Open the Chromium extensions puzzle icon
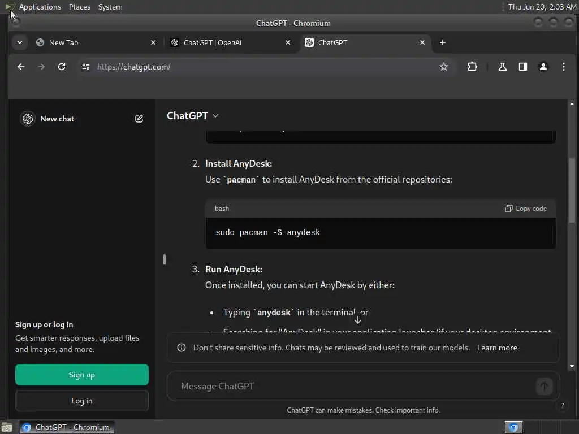Image resolution: width=579 pixels, height=434 pixels. [472, 67]
